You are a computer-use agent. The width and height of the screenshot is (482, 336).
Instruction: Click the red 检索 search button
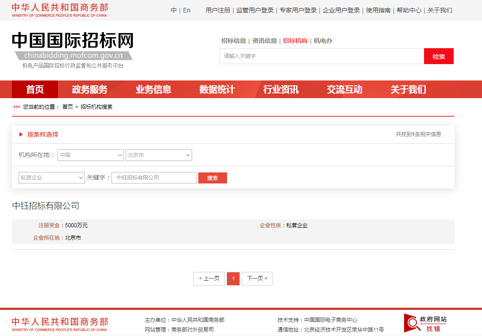coord(439,56)
